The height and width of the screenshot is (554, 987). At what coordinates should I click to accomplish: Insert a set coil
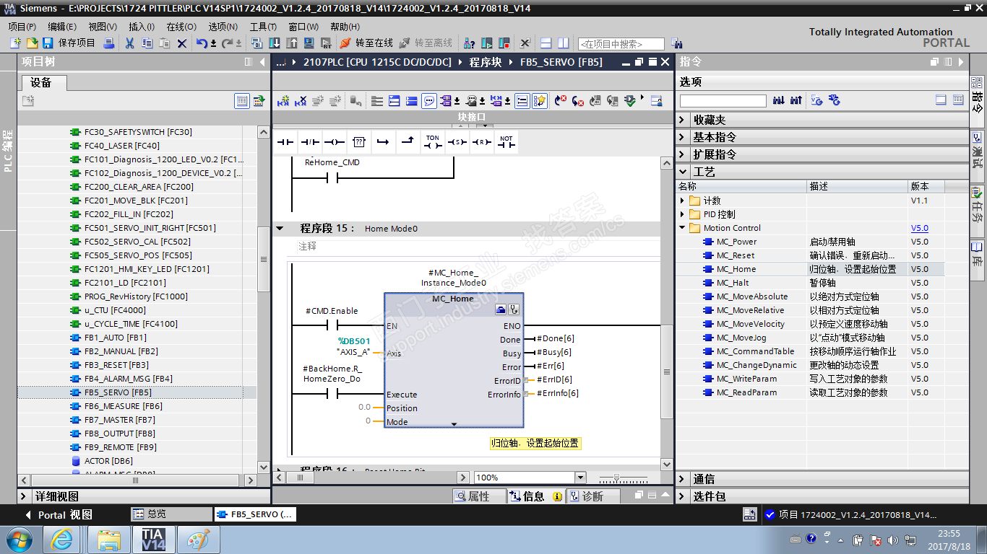[x=457, y=142]
